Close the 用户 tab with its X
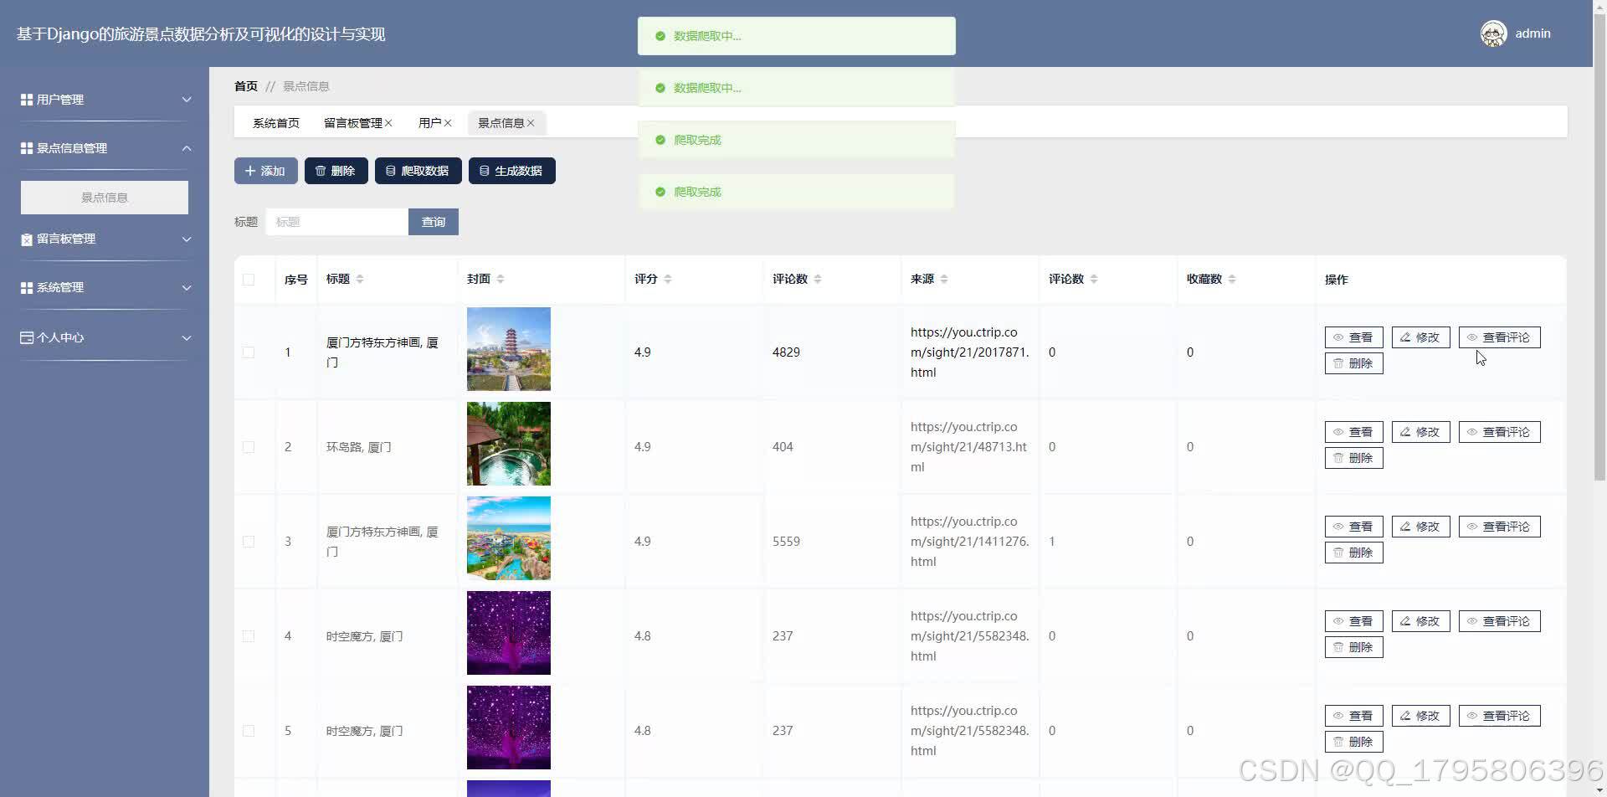 pos(448,123)
